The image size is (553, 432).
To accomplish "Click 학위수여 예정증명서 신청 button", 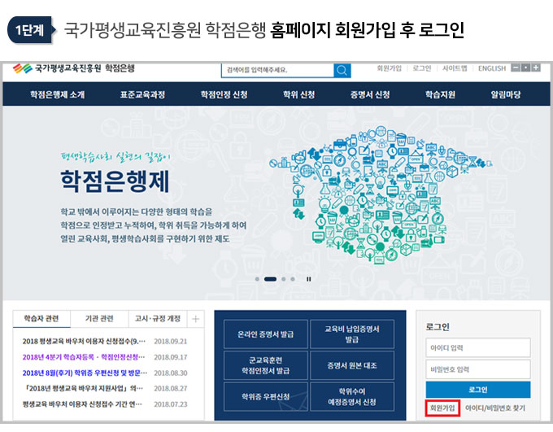I will [352, 396].
